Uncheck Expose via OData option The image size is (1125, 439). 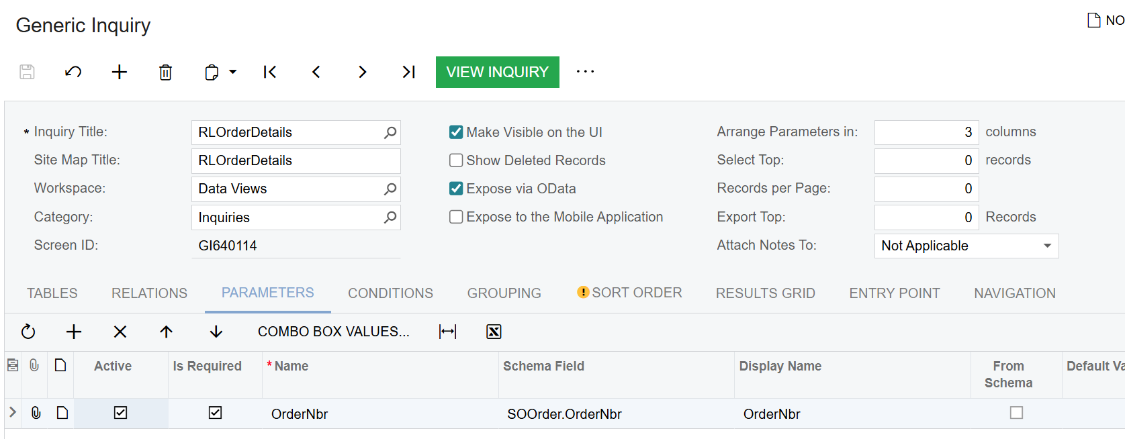[456, 189]
